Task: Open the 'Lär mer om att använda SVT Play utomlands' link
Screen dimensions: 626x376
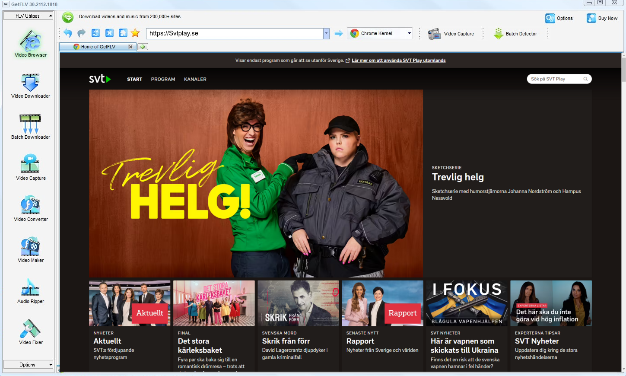Action: pos(398,61)
